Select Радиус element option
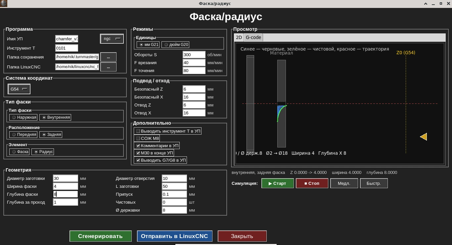 click(x=43, y=152)
